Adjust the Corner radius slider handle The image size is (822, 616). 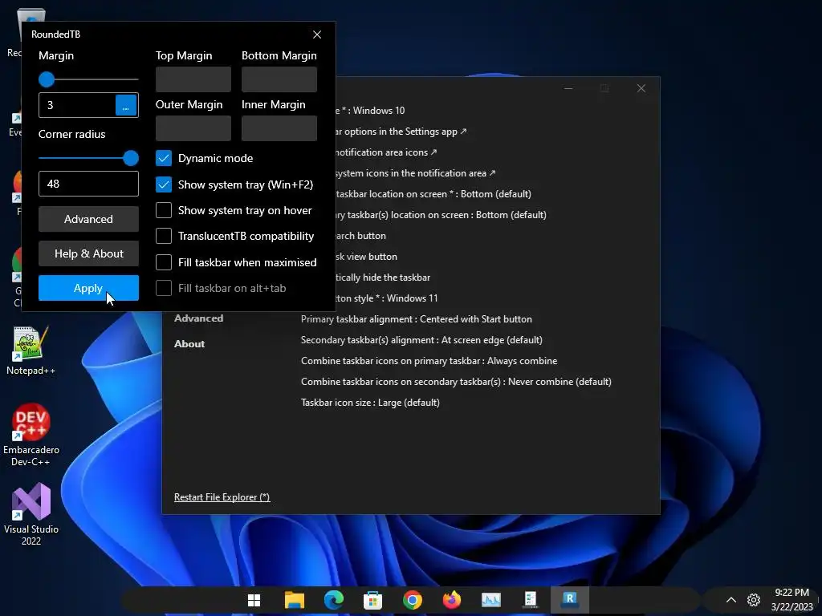[x=131, y=158]
